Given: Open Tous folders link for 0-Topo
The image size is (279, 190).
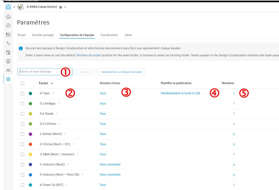Looking at the screenshot, I should tap(103, 93).
